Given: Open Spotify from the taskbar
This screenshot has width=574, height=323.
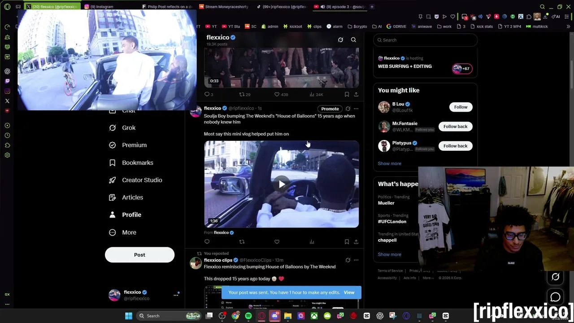Looking at the screenshot, I should (248, 316).
